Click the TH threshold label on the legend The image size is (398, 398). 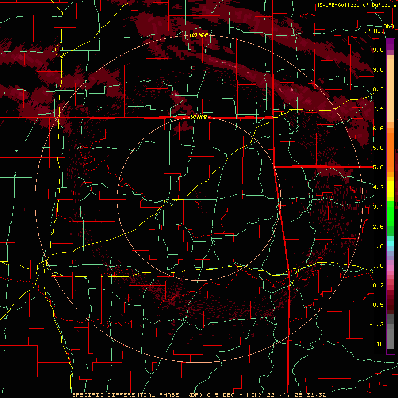point(380,344)
